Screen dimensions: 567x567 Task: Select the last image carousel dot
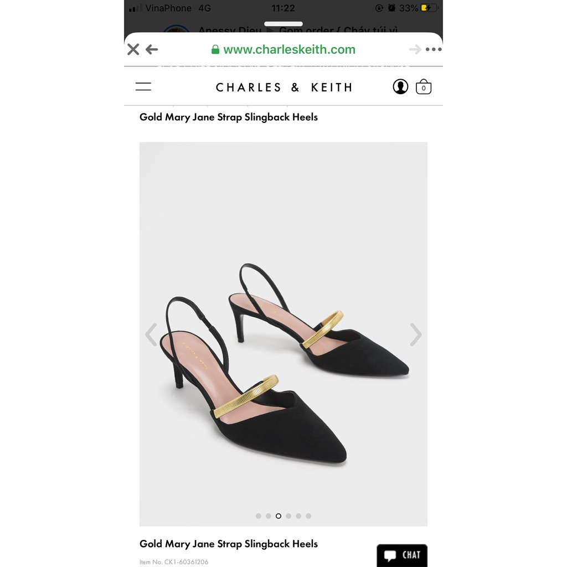click(308, 516)
